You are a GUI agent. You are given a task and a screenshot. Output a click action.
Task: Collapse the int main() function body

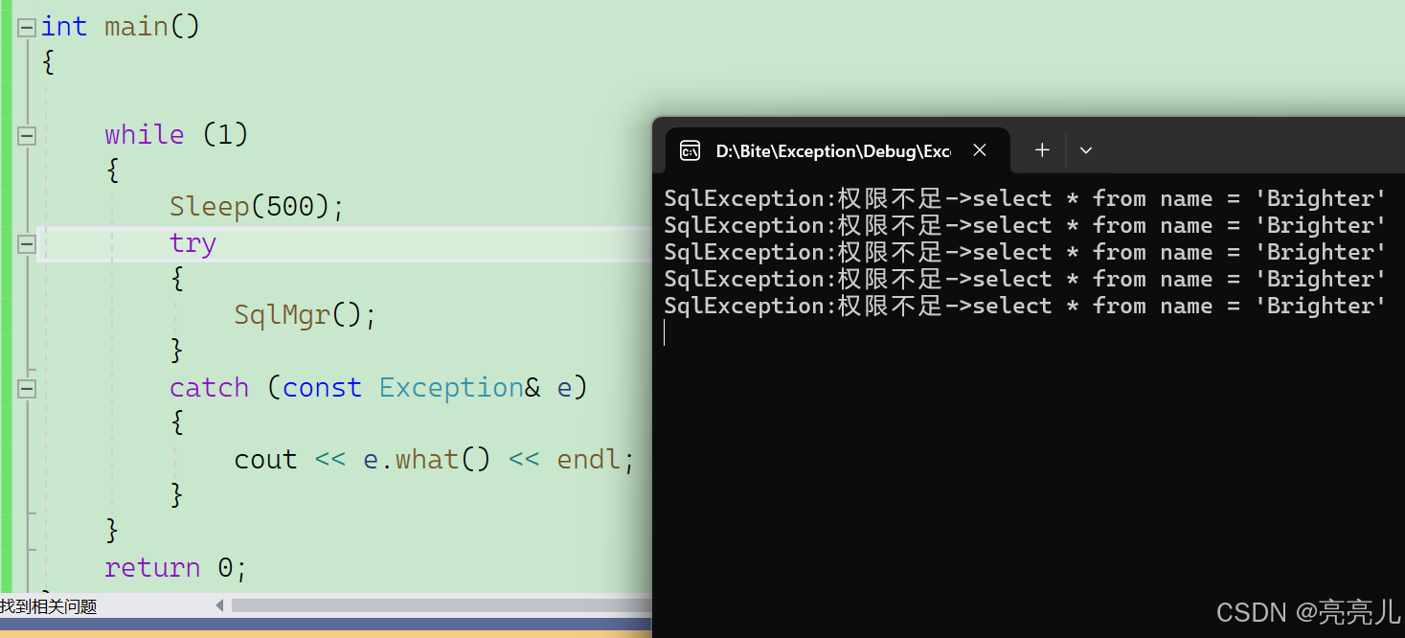click(26, 27)
